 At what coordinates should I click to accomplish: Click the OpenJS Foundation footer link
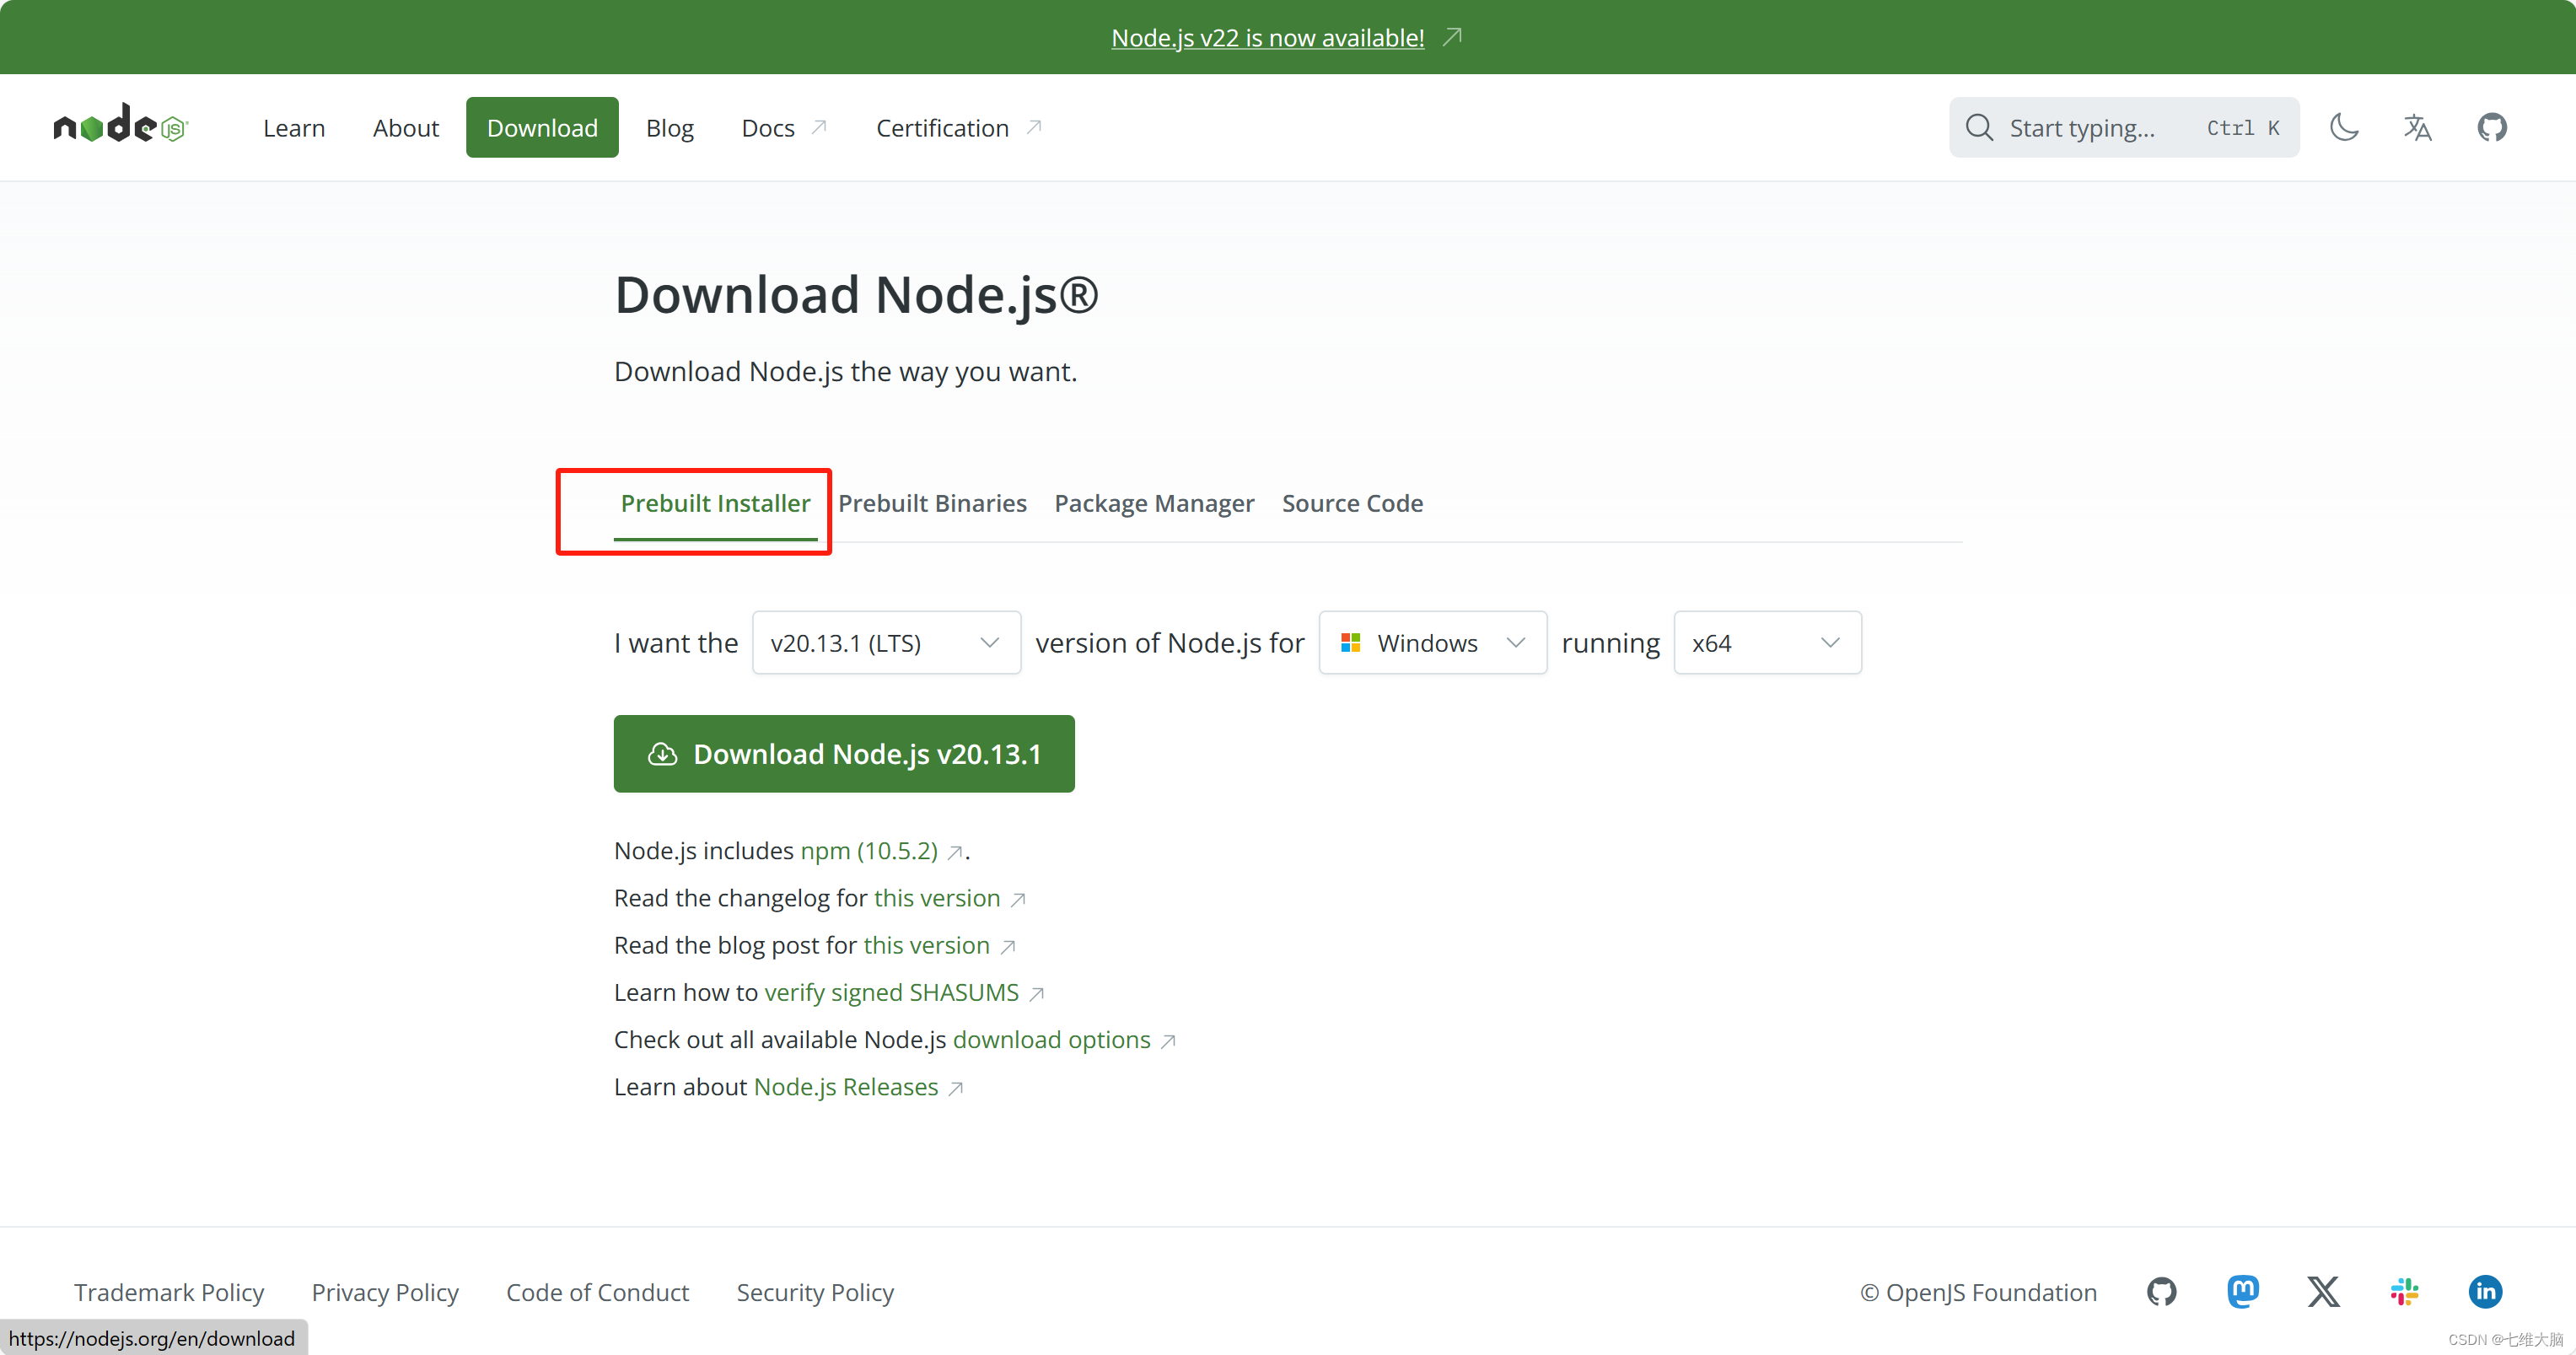click(x=1978, y=1292)
